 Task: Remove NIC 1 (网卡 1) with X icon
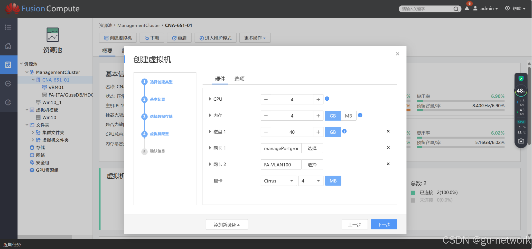tap(388, 147)
